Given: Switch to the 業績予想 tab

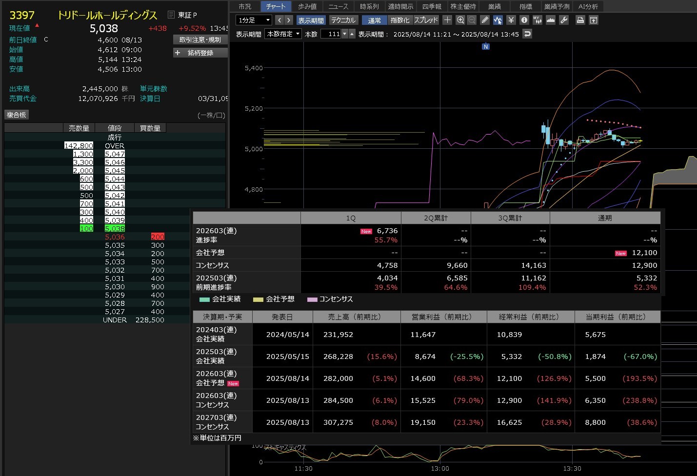Looking at the screenshot, I should [557, 6].
